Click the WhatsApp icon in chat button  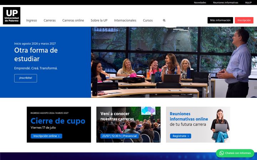[221, 153]
